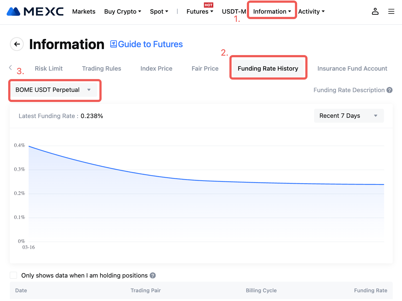This screenshot has height=301, width=402.
Task: Open the hamburger menu icon
Action: [x=391, y=11]
